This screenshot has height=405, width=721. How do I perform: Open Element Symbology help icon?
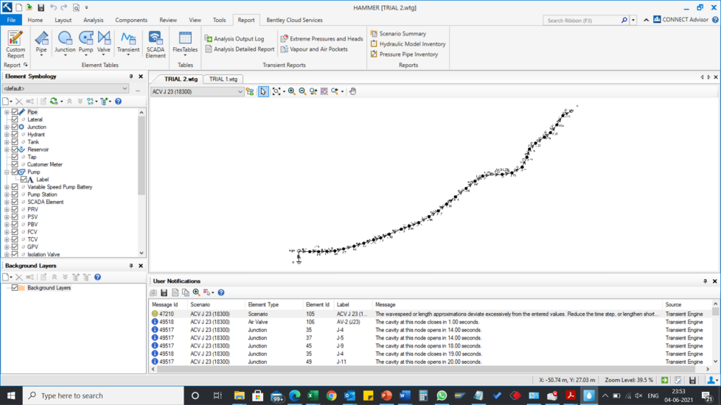(118, 101)
